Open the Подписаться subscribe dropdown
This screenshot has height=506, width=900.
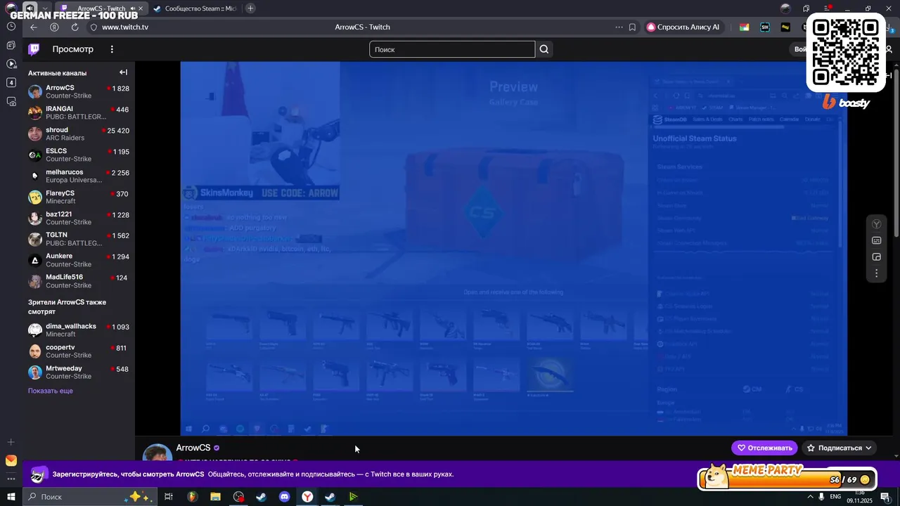[x=840, y=448]
